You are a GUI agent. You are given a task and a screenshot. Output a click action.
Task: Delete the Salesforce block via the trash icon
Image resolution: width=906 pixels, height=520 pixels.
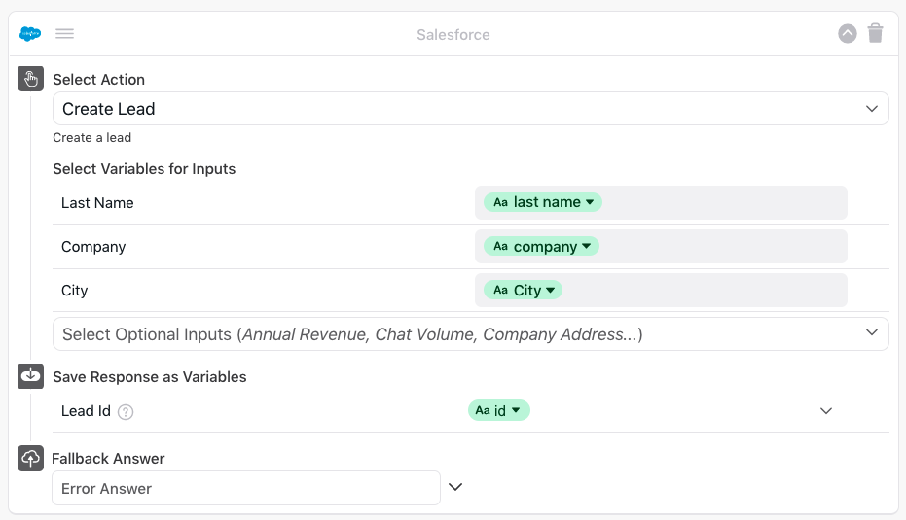[876, 34]
